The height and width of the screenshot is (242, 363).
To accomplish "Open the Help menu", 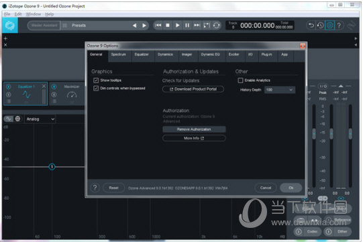I will pyautogui.click(x=49, y=14).
